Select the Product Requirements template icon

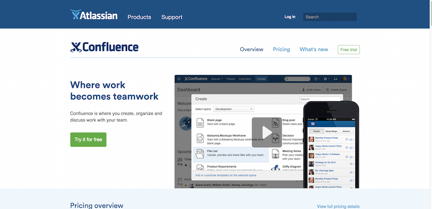(x=200, y=168)
